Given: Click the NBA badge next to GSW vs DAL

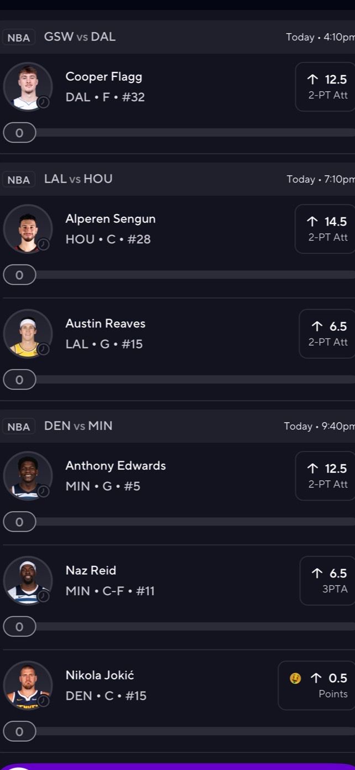Looking at the screenshot, I should pyautogui.click(x=19, y=37).
